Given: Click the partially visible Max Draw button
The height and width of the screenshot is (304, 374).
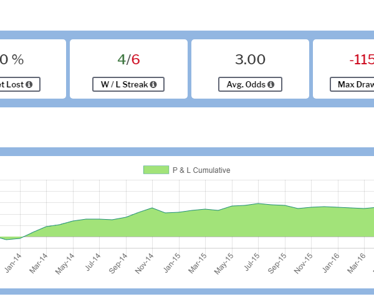Looking at the screenshot, I should (x=352, y=84).
